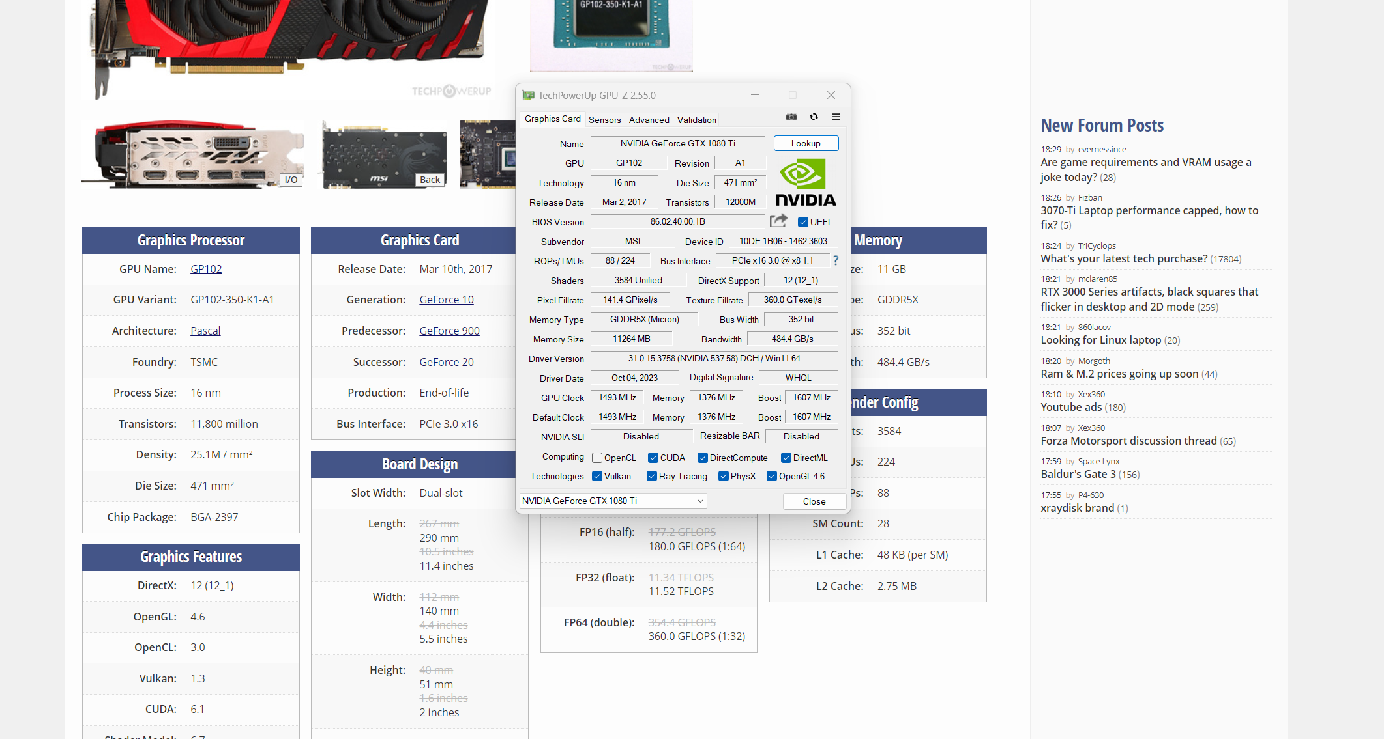This screenshot has width=1384, height=739.
Task: Click the refresh icon in GPU-Z
Action: [x=814, y=117]
